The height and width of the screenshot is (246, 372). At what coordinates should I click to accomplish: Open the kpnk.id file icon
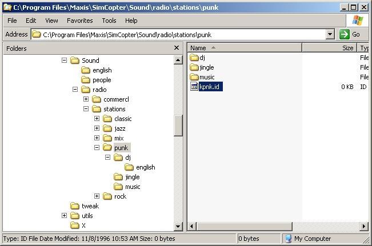194,87
